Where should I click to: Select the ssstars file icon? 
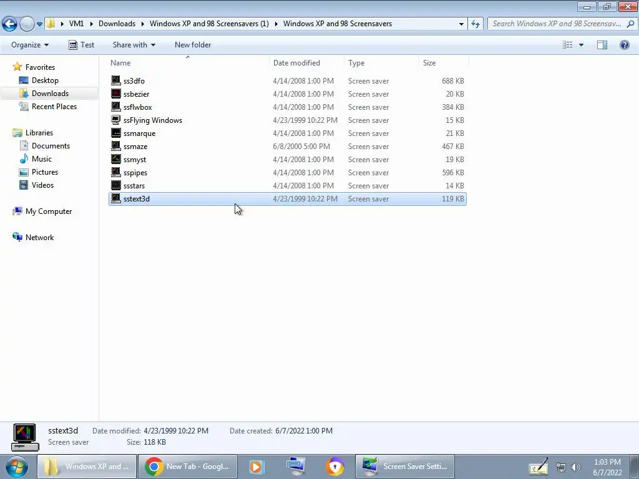[x=116, y=185]
